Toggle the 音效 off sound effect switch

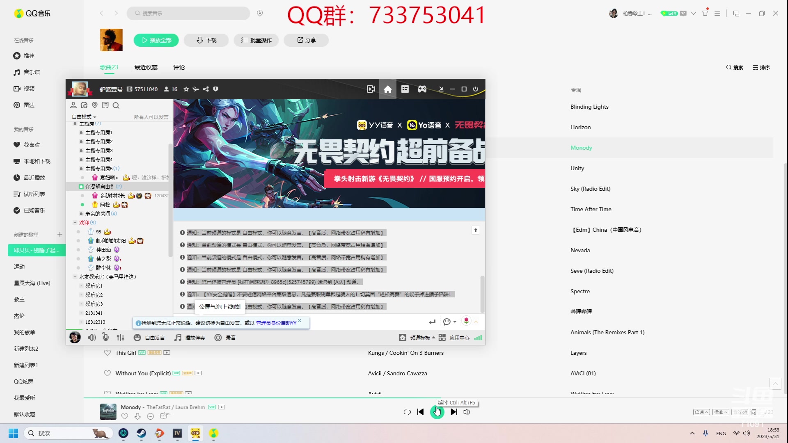click(740, 412)
